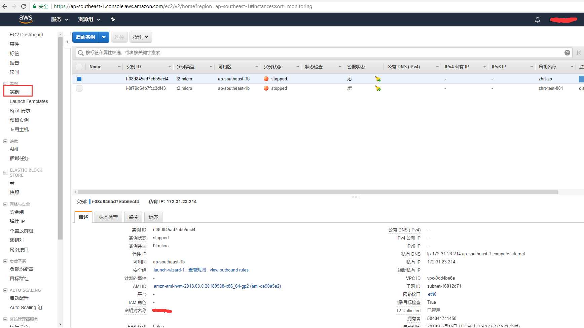Select the private DNS ip-172-31-23-214 value
This screenshot has width=584, height=328.
pyautogui.click(x=476, y=254)
